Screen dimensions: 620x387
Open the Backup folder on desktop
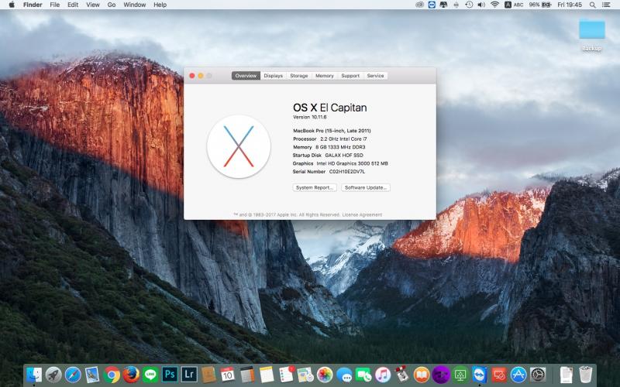click(592, 35)
